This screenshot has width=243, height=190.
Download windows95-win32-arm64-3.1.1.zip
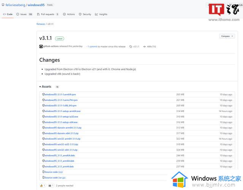point(62,139)
